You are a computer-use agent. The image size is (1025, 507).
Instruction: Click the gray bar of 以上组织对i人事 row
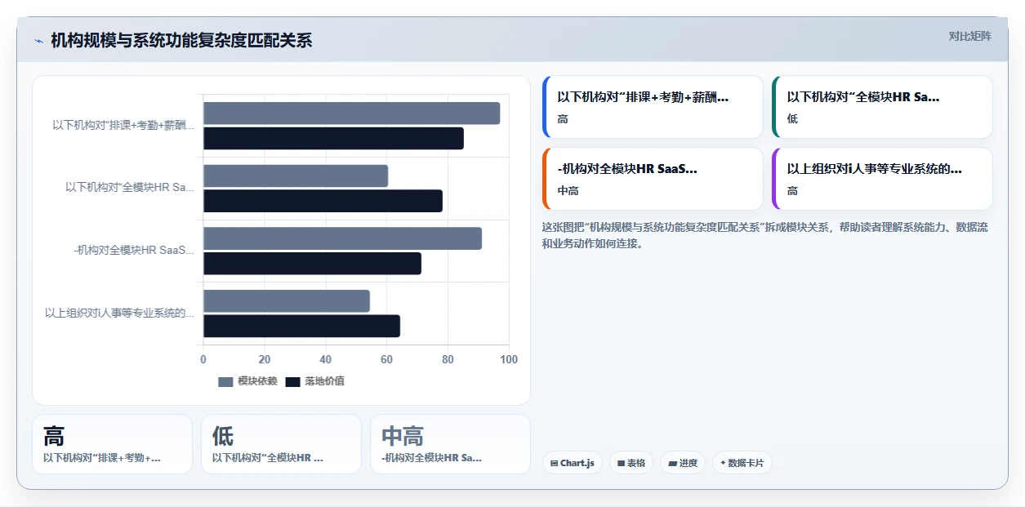(287, 301)
